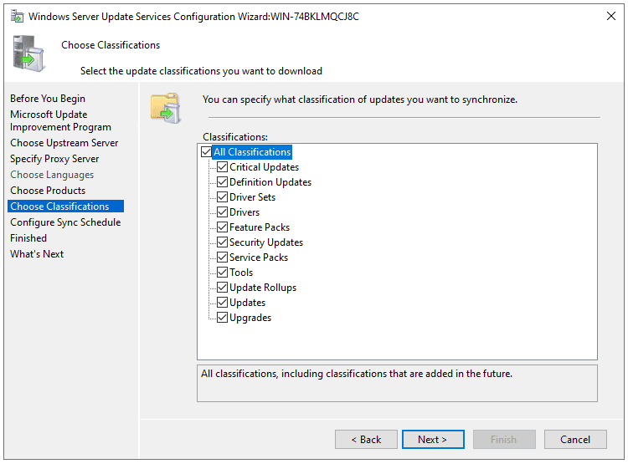Toggle the Drivers checkbox
Viewport: 628px width, 464px height.
click(x=222, y=212)
